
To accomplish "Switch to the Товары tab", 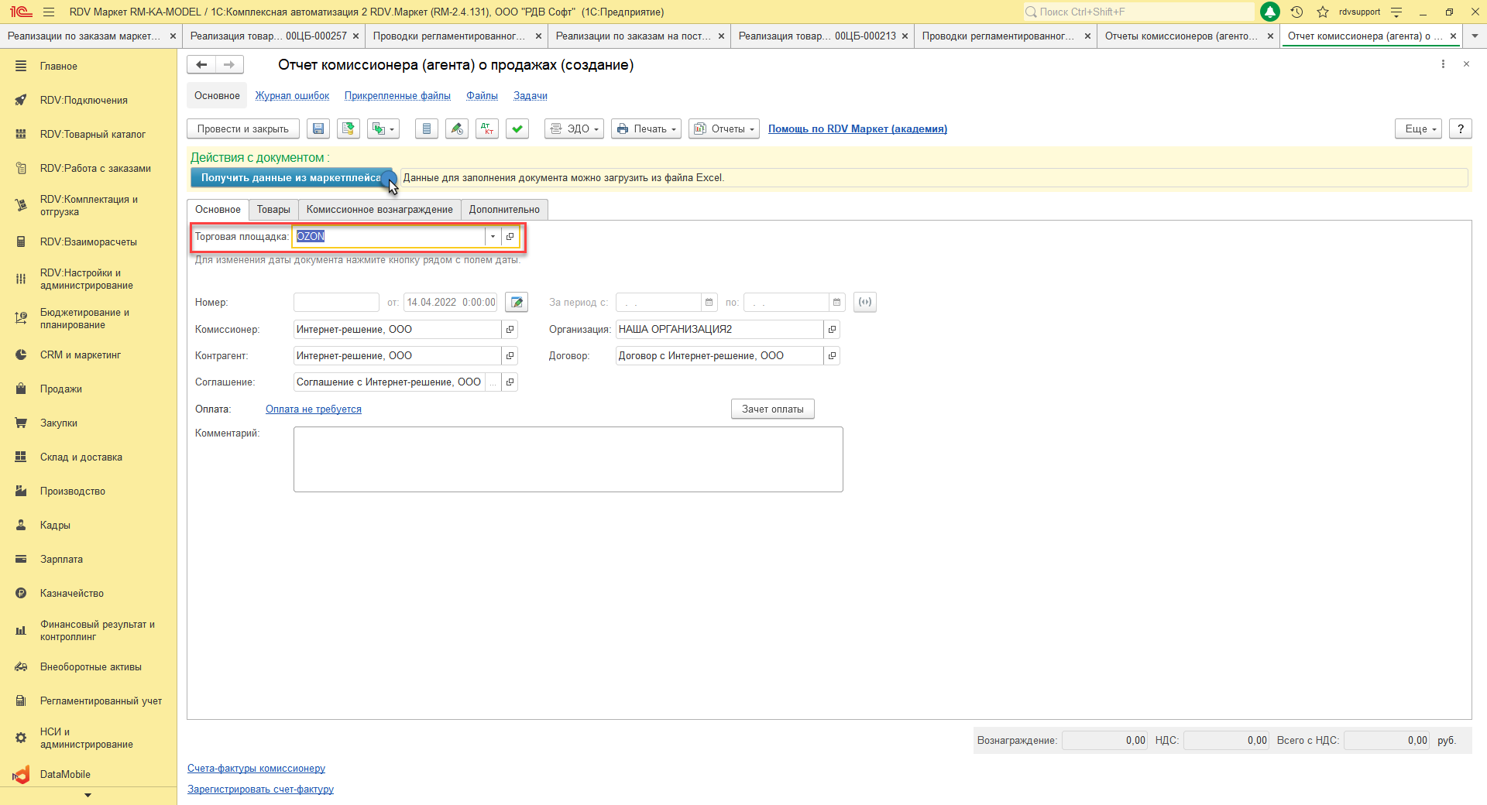I will 273,210.
